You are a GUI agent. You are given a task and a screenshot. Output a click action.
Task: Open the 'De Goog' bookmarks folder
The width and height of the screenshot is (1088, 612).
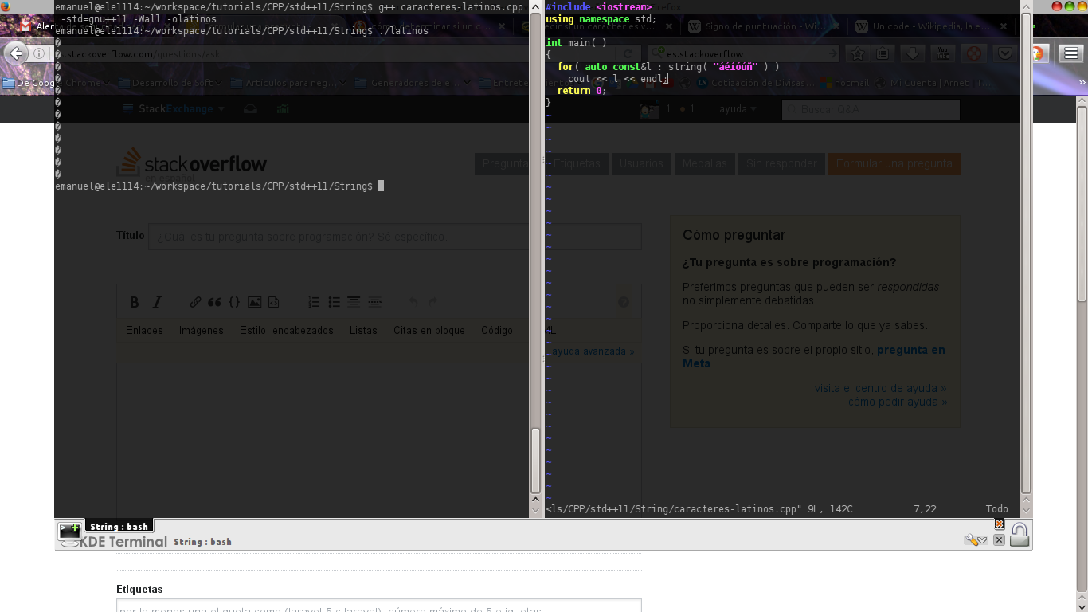point(29,82)
